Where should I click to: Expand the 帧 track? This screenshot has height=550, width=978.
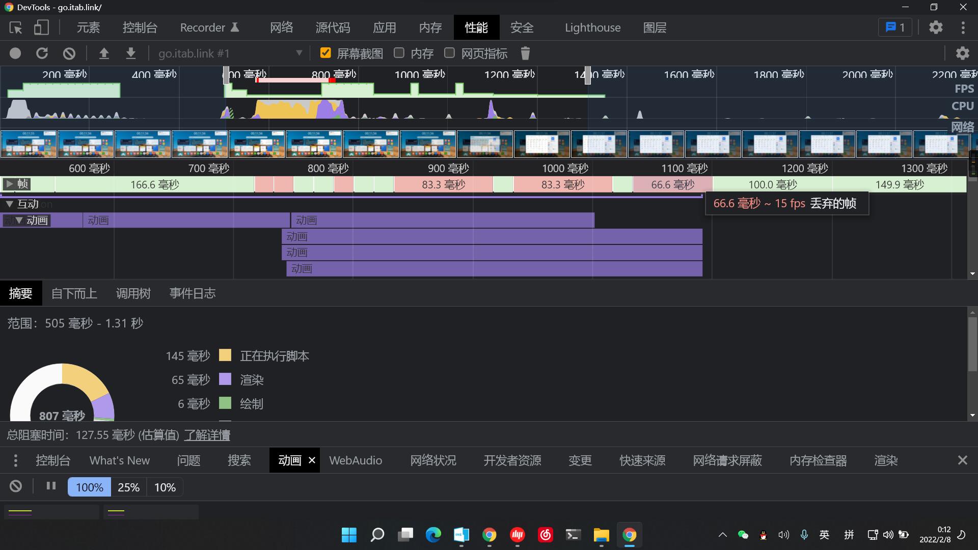[9, 184]
